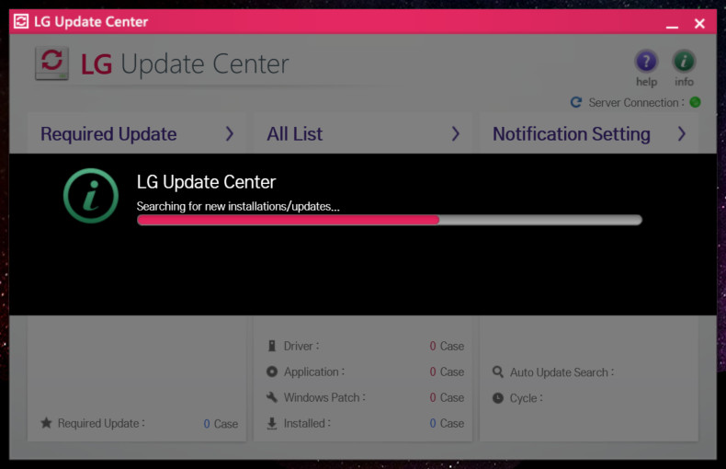Click the search progress bar
The height and width of the screenshot is (469, 726).
(390, 220)
